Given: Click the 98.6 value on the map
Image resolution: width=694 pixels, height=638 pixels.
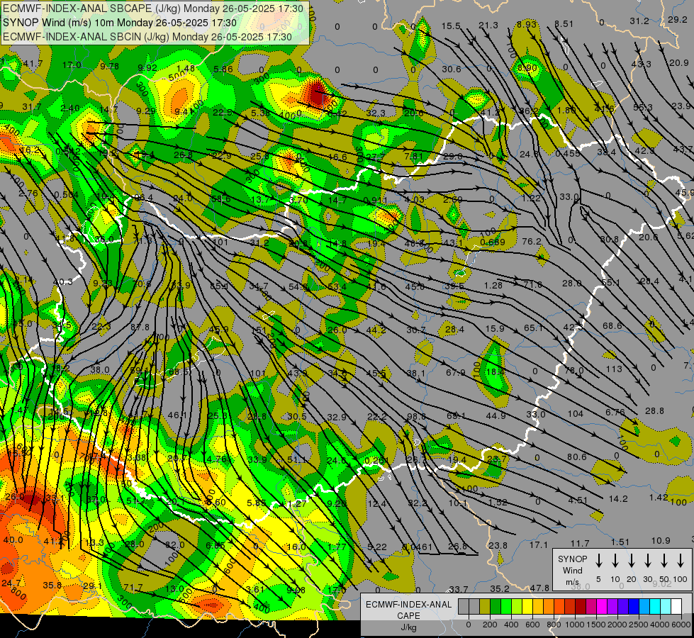Looking at the screenshot, I should [x=417, y=417].
